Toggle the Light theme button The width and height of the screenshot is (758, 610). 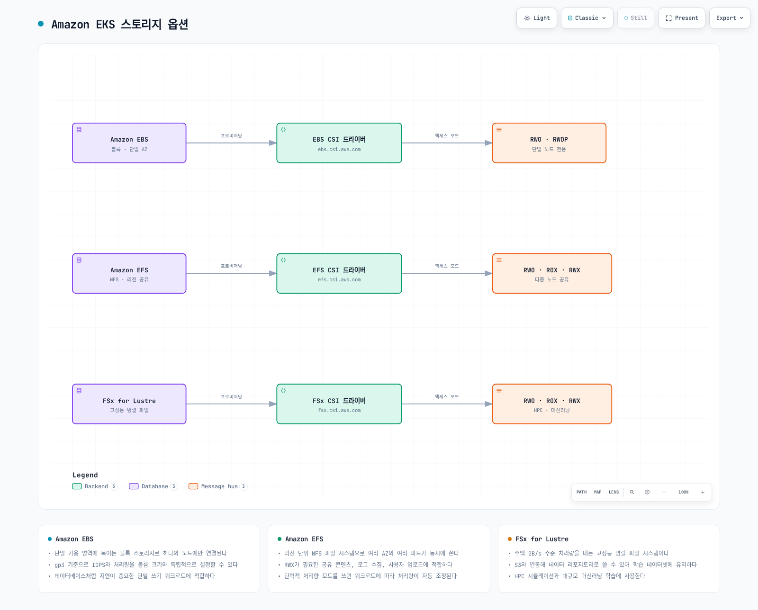(x=537, y=18)
